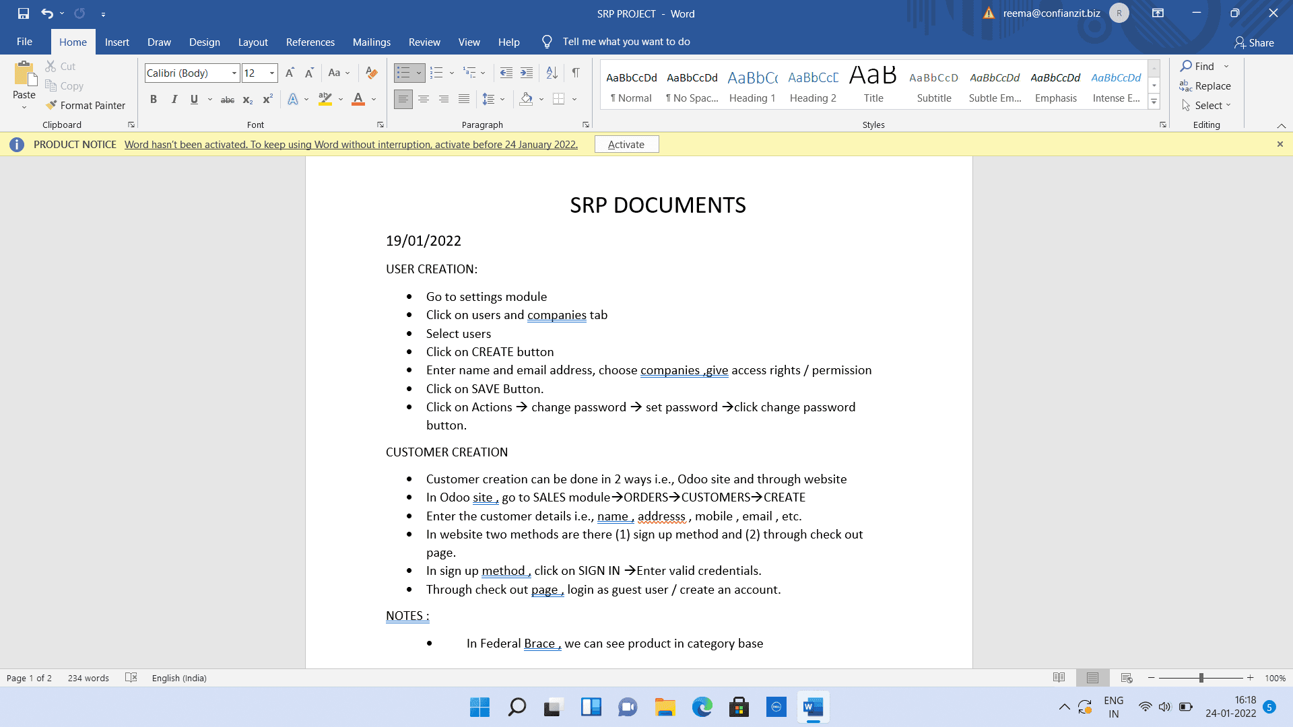Image resolution: width=1293 pixels, height=727 pixels.
Task: Click the Undo arrow icon
Action: tap(46, 13)
